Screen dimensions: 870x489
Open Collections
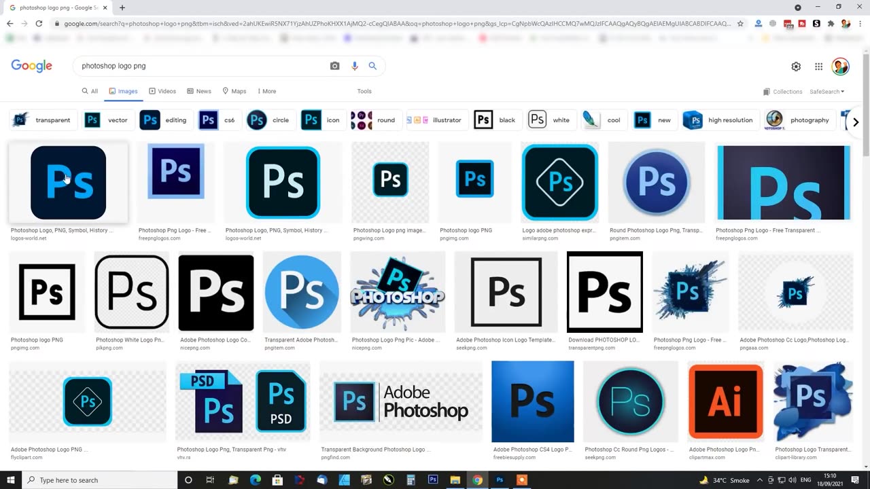click(783, 92)
